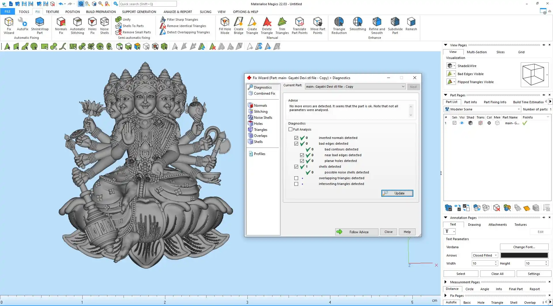The height and width of the screenshot is (306, 553).
Task: Check overlapping triangles detected option
Action: pos(296,178)
